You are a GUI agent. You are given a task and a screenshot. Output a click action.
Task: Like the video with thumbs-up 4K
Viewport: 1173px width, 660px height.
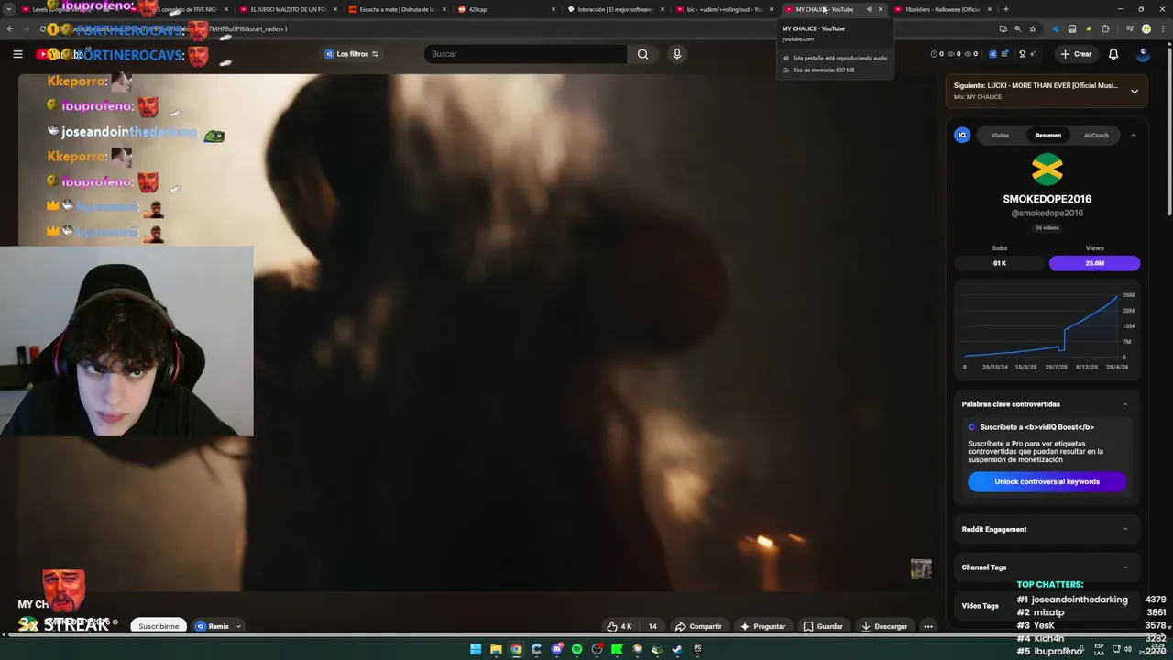point(619,626)
